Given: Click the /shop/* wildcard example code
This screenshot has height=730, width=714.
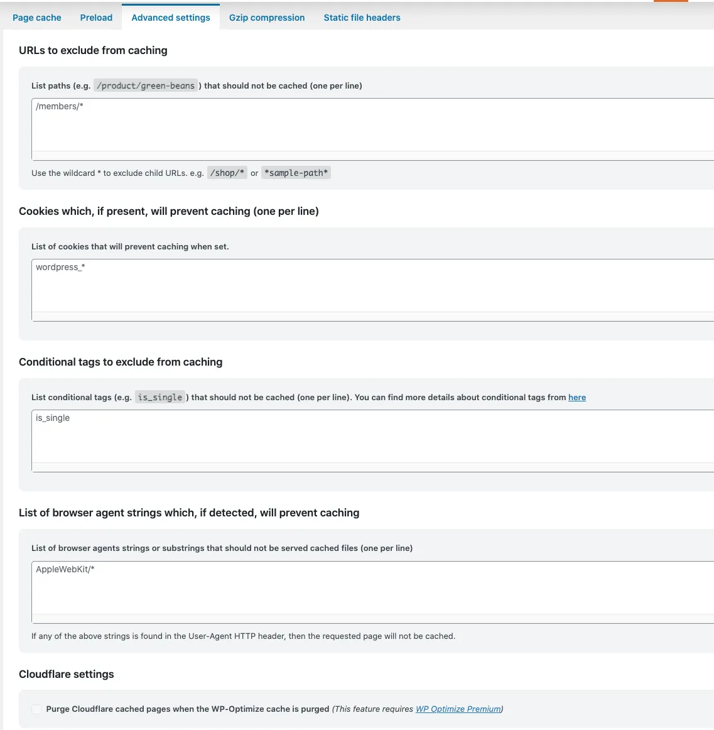Looking at the screenshot, I should click(x=227, y=173).
